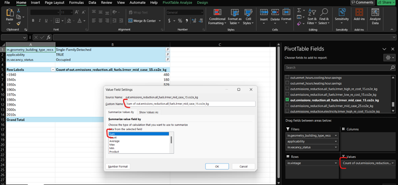Image resolution: width=398 pixels, height=185 pixels.
Task: Toggle bold formatting
Action: [x=33, y=21]
